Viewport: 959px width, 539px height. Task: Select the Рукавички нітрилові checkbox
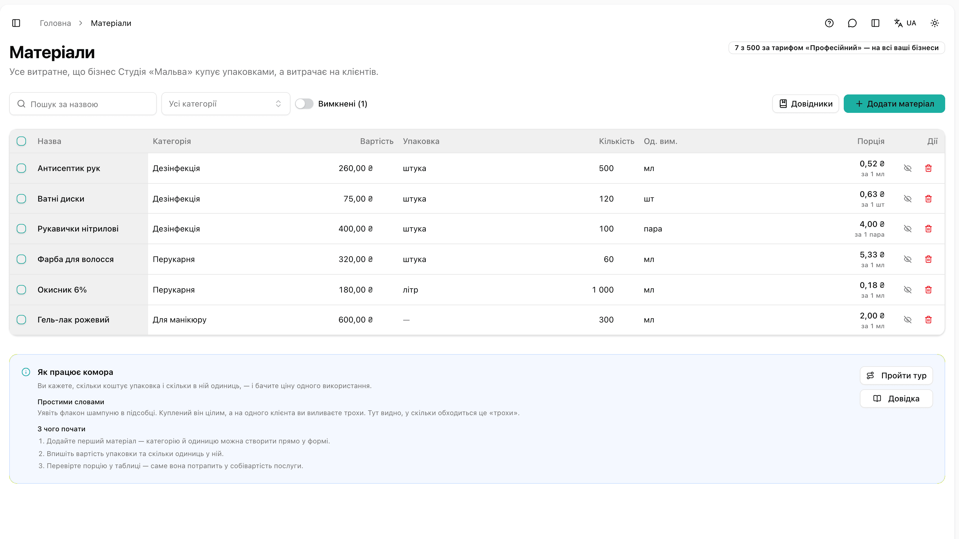pos(21,229)
